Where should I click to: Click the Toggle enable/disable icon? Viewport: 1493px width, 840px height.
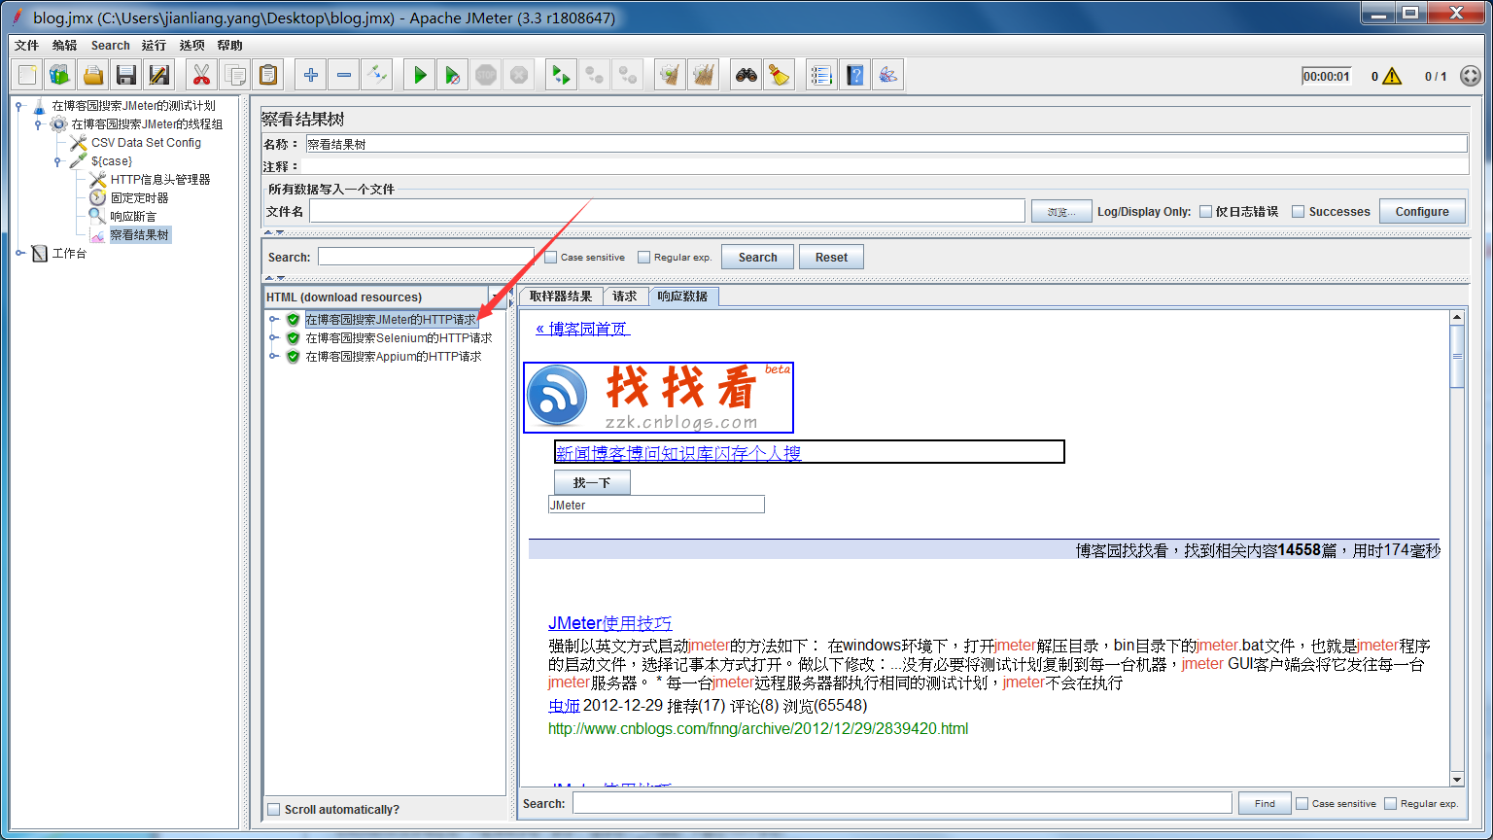click(377, 75)
